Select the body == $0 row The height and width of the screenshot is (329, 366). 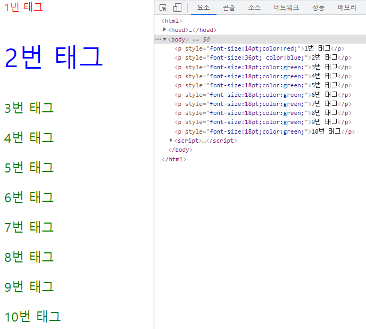[260, 39]
